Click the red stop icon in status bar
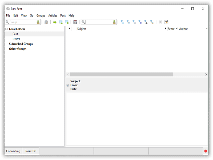This screenshot has width=213, height=160. click(206, 151)
